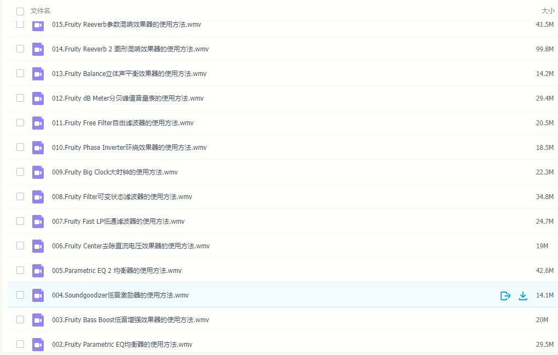The height and width of the screenshot is (355, 558).
Task: Open 004.Soundgoodizer低音激励器 file name
Action: pos(120,295)
